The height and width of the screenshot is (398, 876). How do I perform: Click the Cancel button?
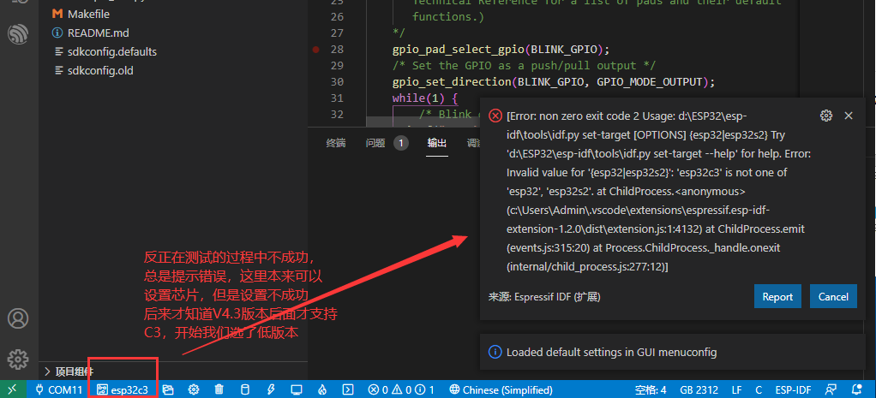tap(833, 296)
